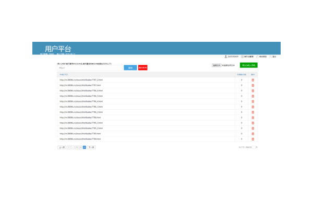
Task: Go to next page in pagination
Action: tap(91, 147)
